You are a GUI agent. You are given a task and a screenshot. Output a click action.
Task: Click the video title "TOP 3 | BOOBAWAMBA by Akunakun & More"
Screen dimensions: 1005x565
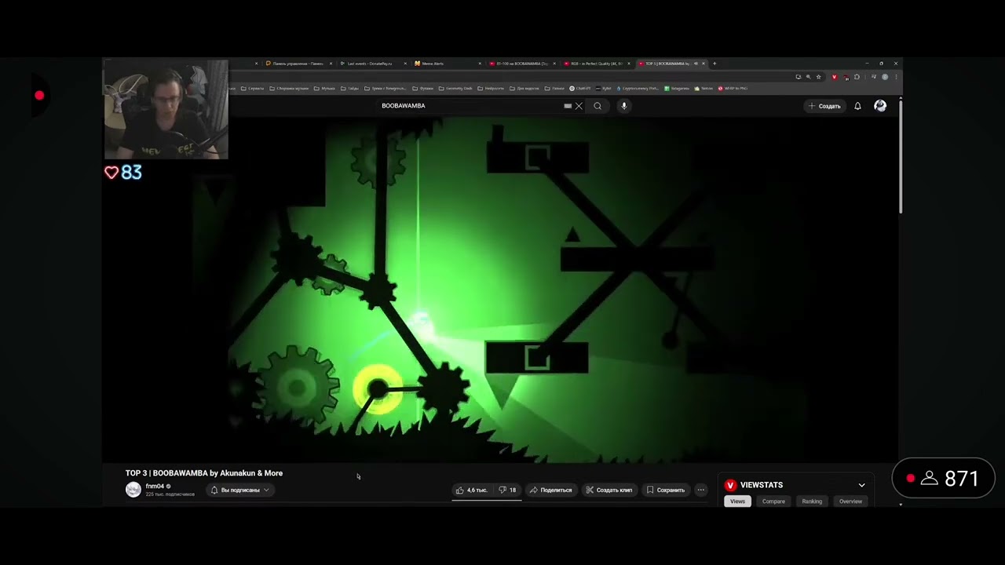(204, 473)
